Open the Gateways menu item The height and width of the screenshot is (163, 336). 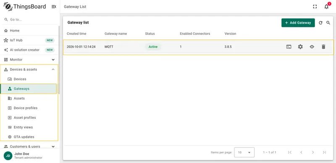[x=29, y=89]
